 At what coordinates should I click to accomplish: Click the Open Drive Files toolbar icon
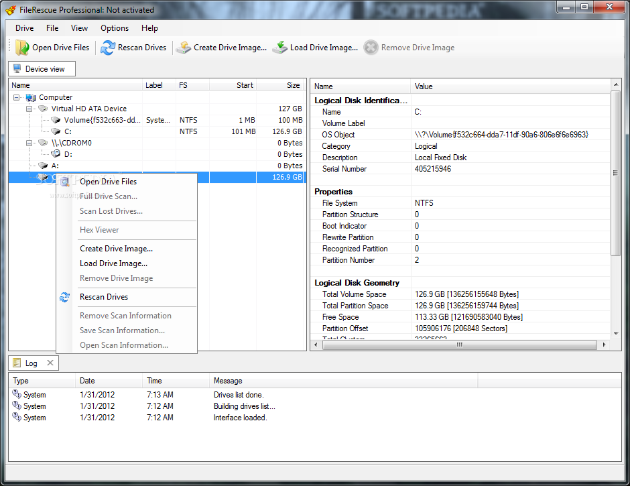tap(22, 48)
